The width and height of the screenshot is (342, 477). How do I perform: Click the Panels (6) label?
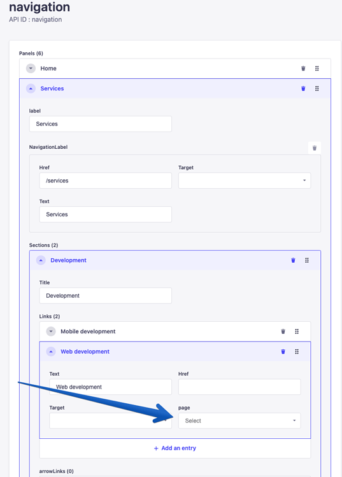(x=31, y=53)
